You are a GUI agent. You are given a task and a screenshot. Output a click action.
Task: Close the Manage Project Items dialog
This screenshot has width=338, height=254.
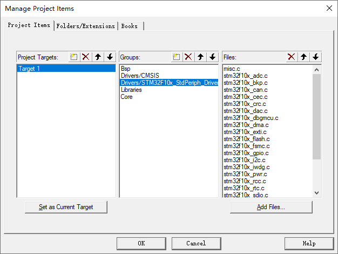[329, 8]
